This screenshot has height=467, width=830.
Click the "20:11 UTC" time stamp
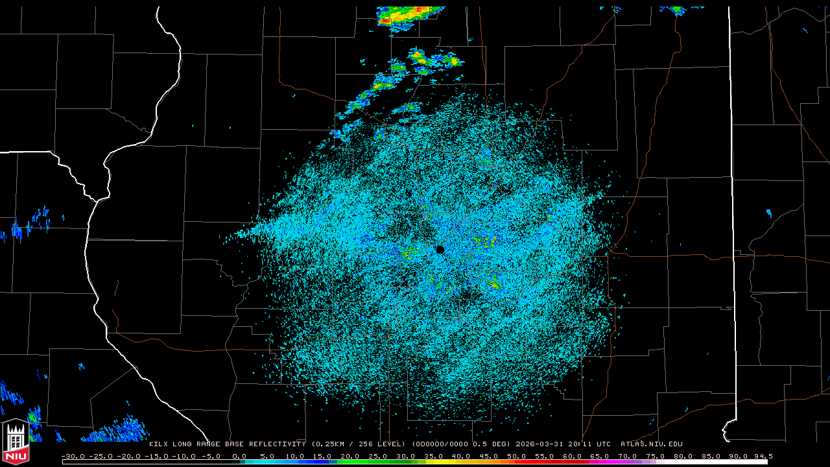coord(589,444)
